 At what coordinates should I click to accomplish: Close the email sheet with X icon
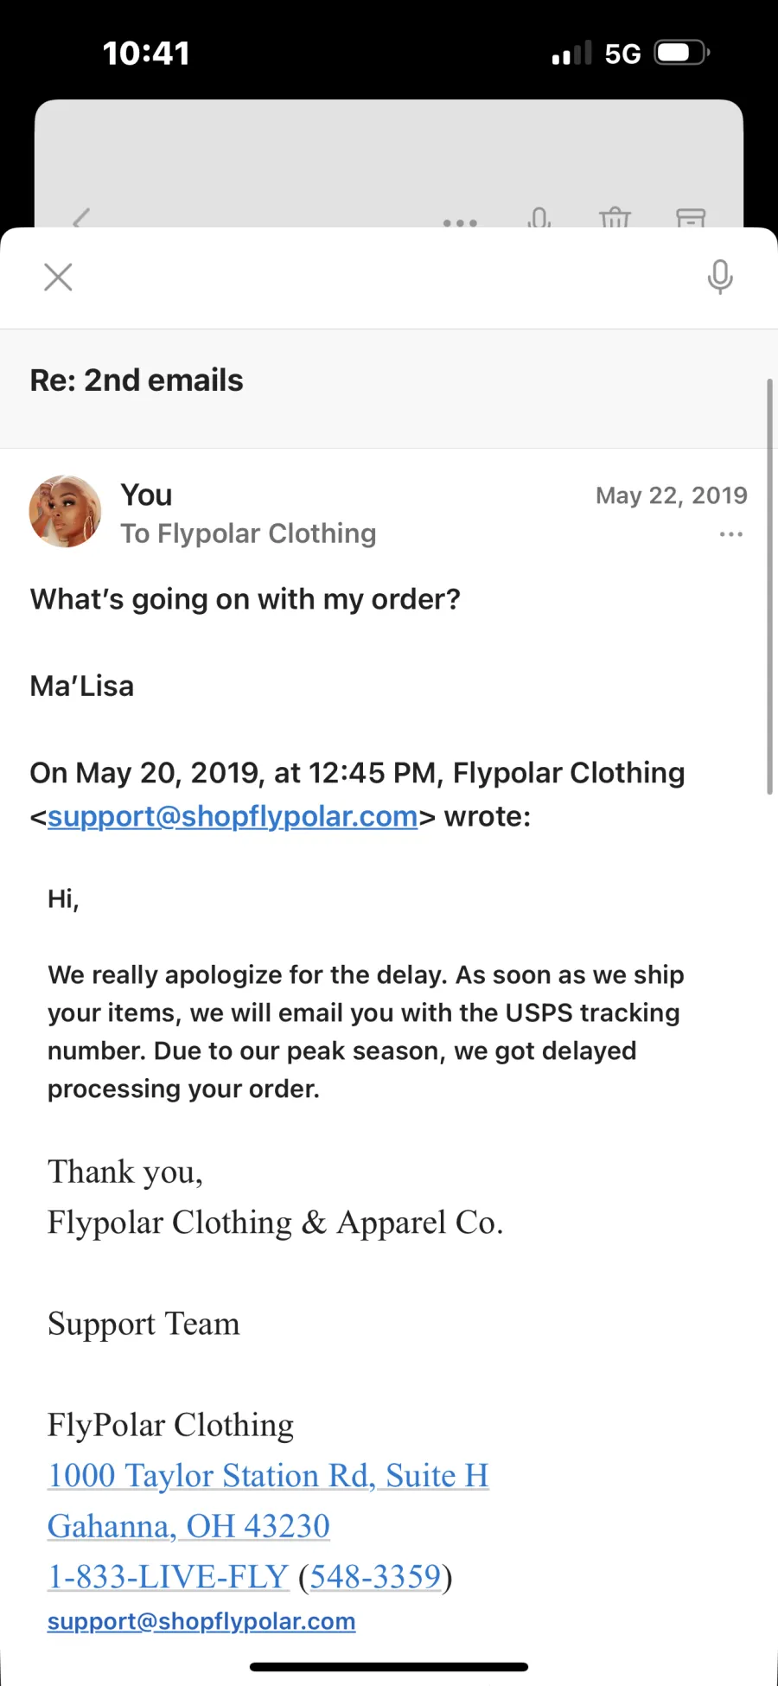58,278
